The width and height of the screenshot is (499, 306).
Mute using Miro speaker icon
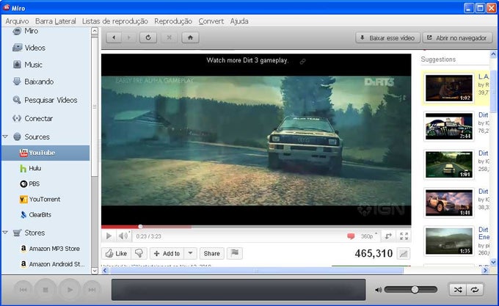click(378, 290)
